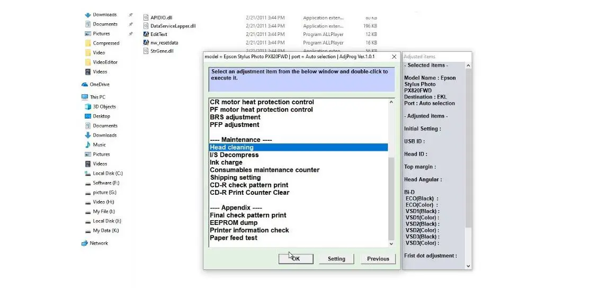Click the StrGene.dll file icon
Screen dimensions: 597x290
point(146,51)
